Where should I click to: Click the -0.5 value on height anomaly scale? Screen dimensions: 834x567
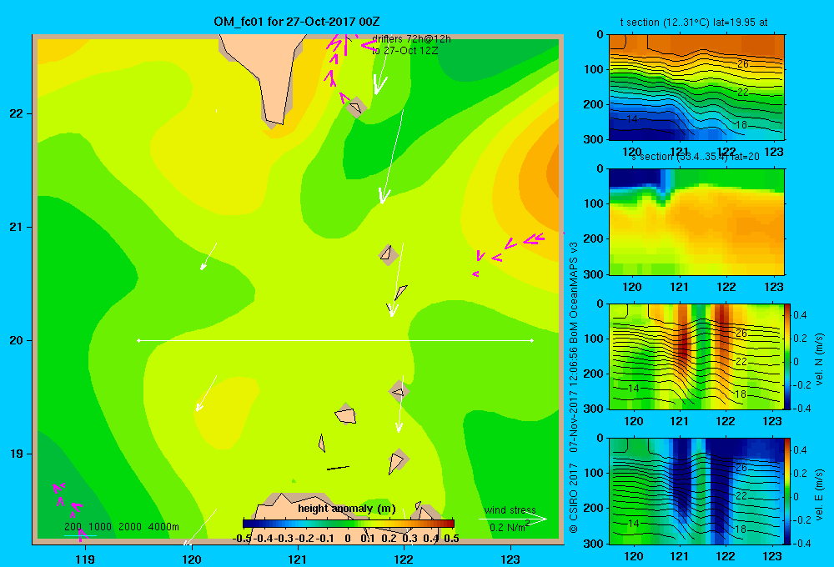pyautogui.click(x=242, y=539)
